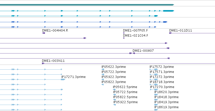Click the label IP05922.5prime
The height and width of the screenshot is (111, 215).
tap(126, 102)
